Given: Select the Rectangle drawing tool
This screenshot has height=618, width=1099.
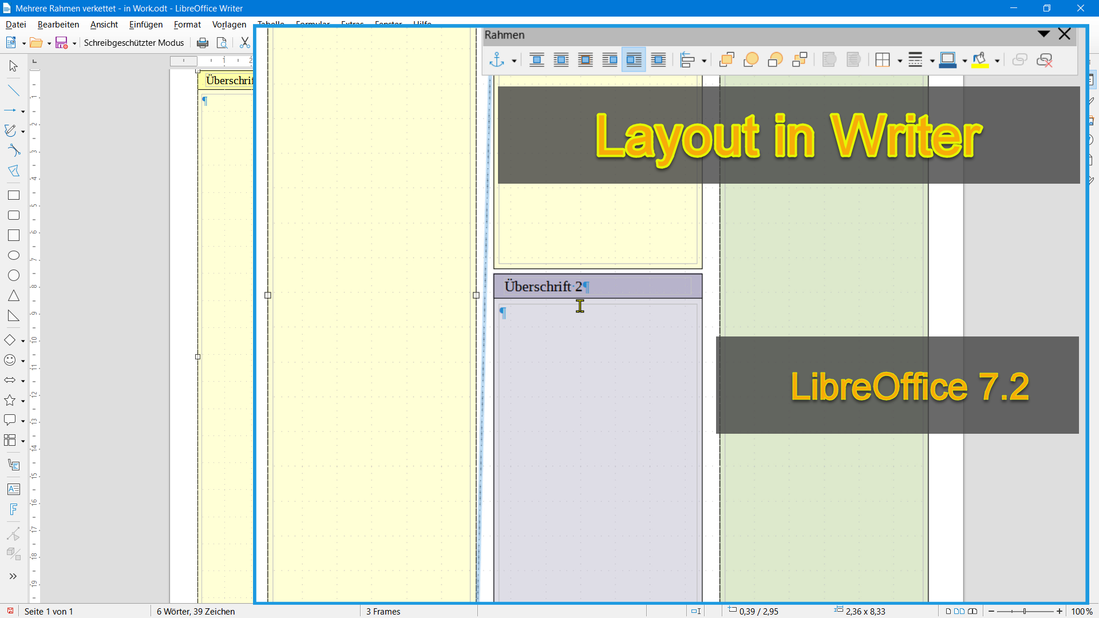Looking at the screenshot, I should click(x=13, y=195).
